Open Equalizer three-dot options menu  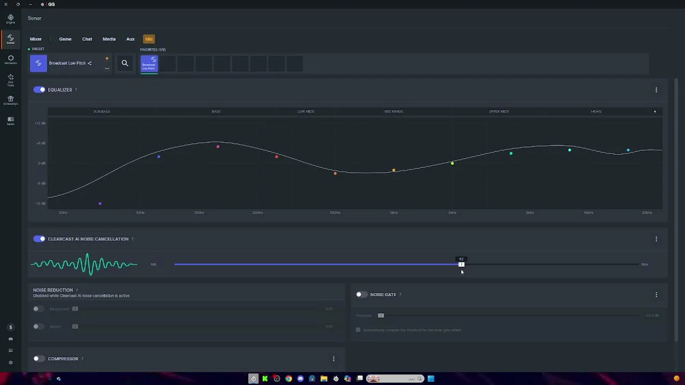(x=656, y=90)
